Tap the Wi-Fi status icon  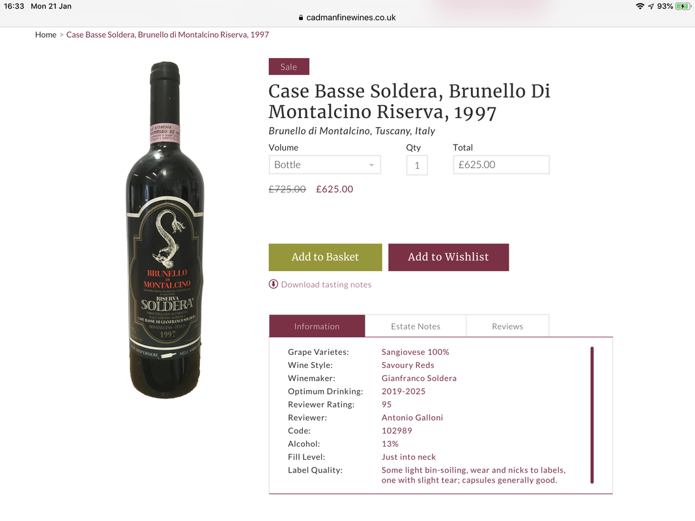pyautogui.click(x=640, y=7)
